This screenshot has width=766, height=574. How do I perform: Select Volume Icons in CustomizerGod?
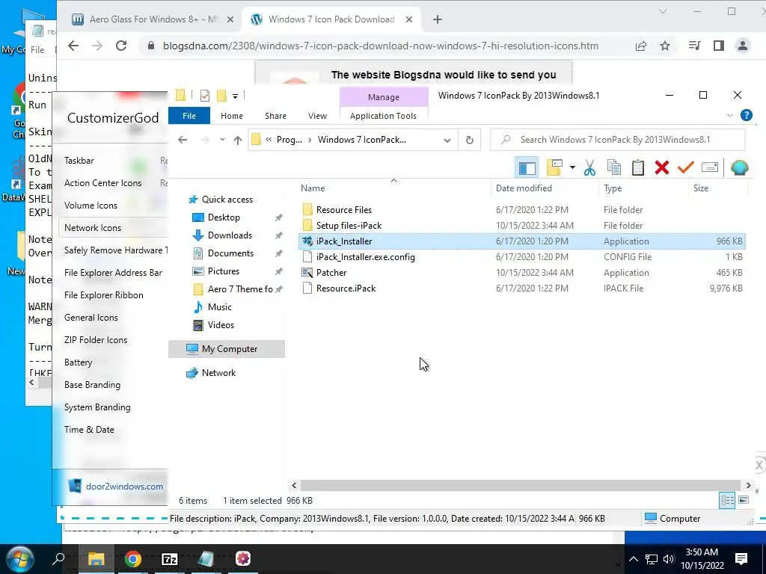91,206
